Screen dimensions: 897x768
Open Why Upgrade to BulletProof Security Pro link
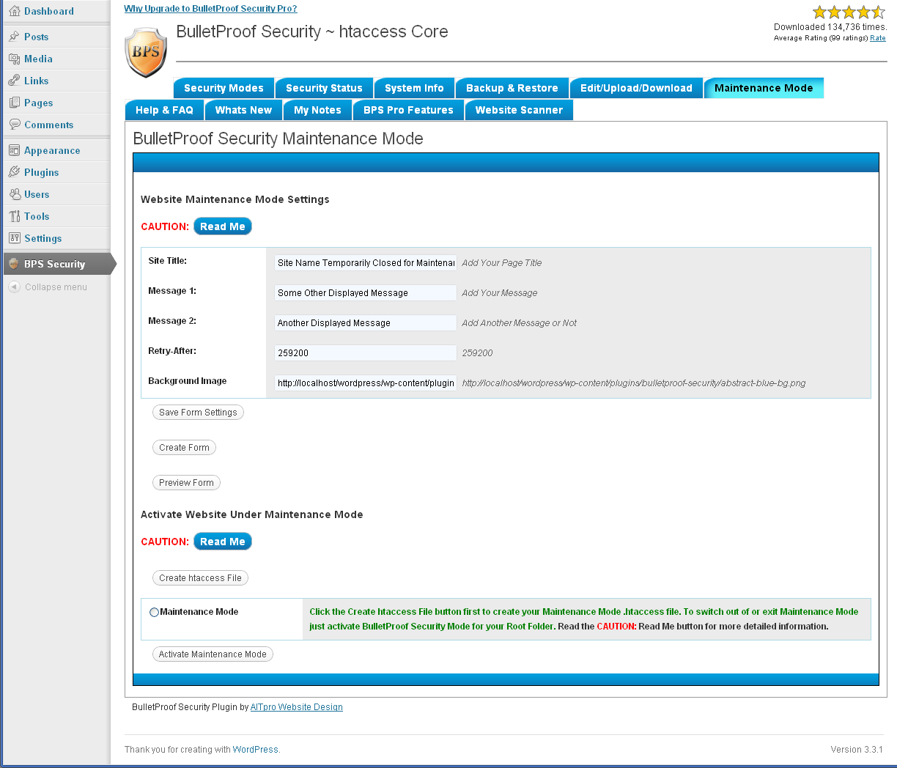click(x=210, y=9)
